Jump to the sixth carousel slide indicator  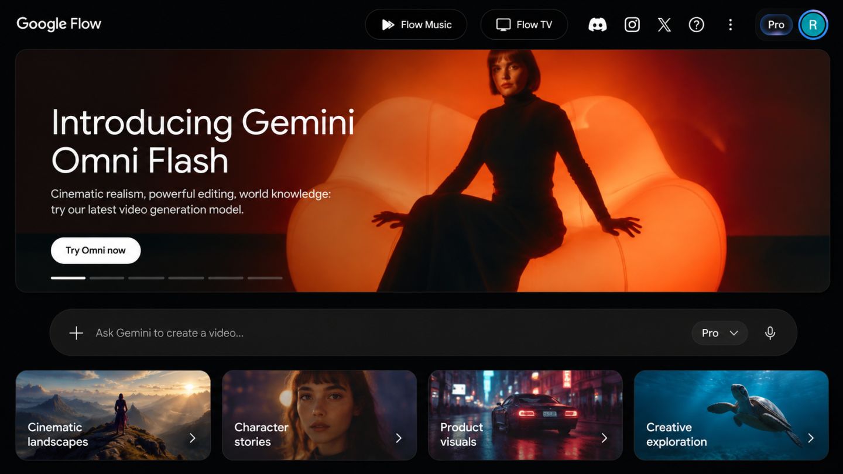(x=265, y=278)
